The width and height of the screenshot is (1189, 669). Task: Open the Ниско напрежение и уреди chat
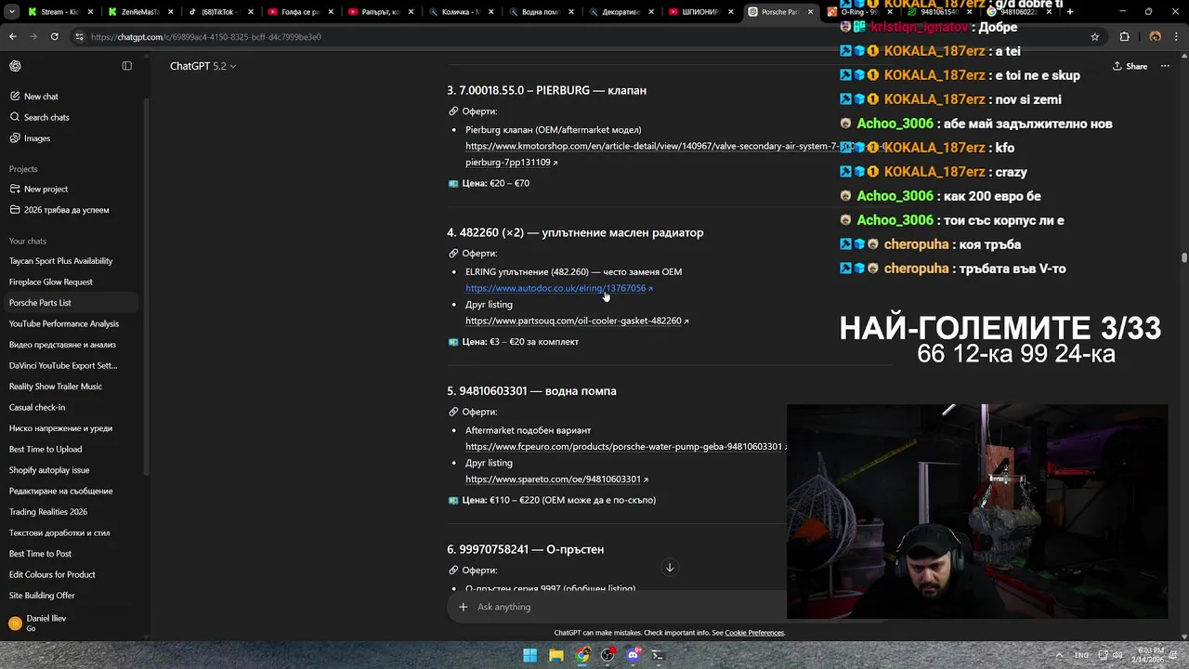[x=60, y=428]
